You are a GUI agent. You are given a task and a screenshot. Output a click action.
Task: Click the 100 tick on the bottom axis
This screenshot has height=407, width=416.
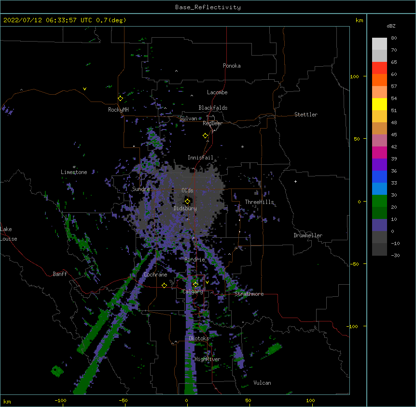click(x=310, y=400)
